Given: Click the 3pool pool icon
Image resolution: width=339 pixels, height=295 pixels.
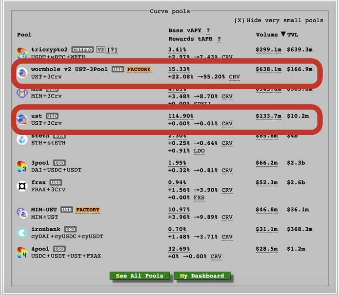Looking at the screenshot, I should tap(22, 166).
